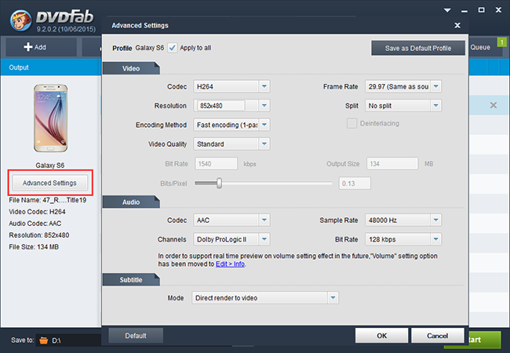510x353 pixels.
Task: Click Save as Default Profile button
Action: [418, 48]
